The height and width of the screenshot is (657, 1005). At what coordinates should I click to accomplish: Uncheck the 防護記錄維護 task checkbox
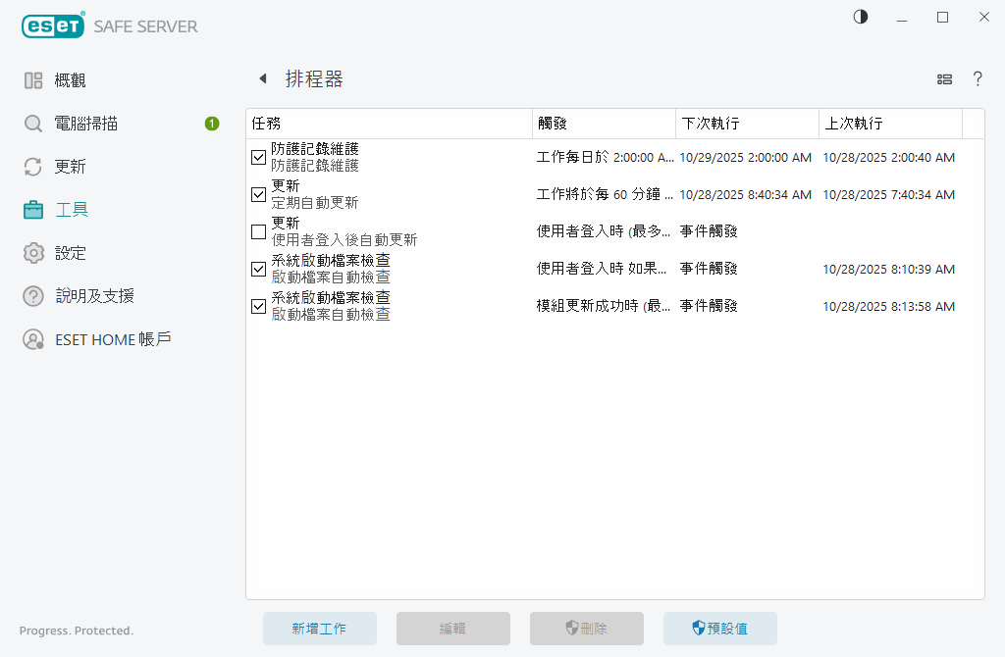pos(259,157)
